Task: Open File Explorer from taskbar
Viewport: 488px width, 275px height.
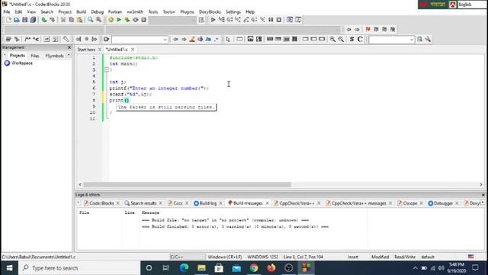Action: coord(201,268)
